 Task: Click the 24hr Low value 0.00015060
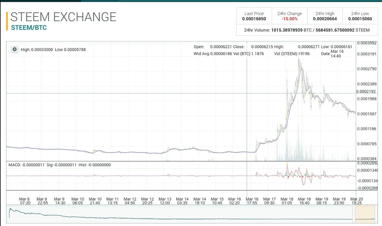tap(360, 19)
